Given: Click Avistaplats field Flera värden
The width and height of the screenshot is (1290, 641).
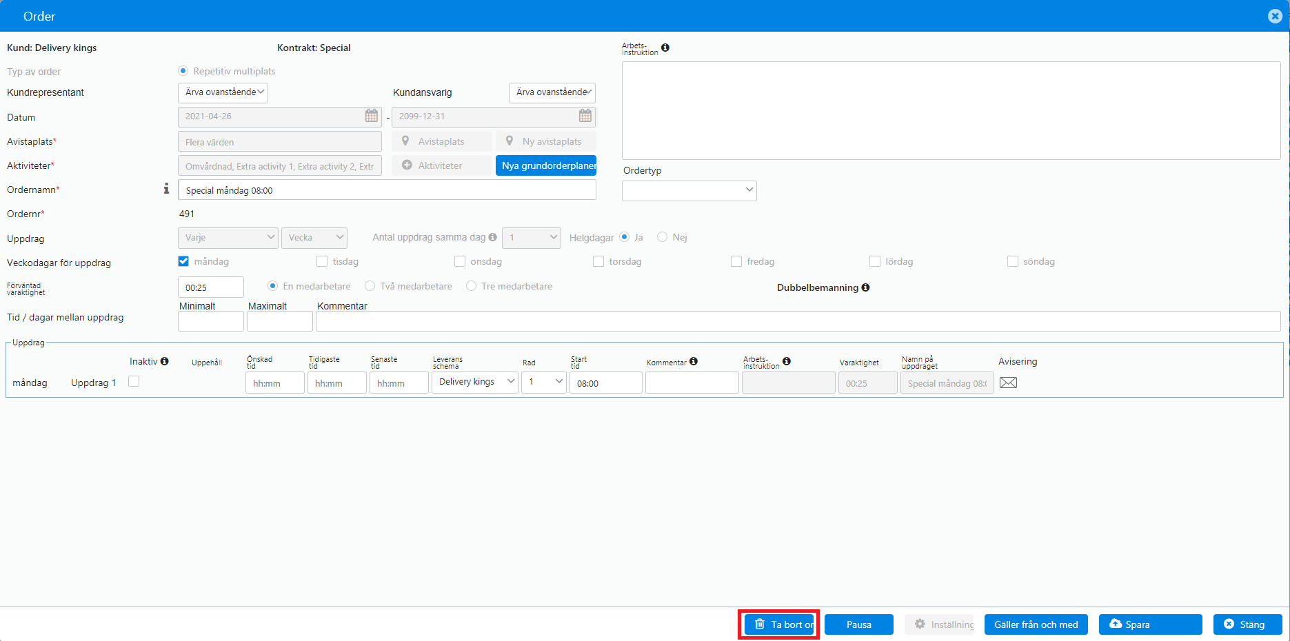Looking at the screenshot, I should tap(280, 142).
